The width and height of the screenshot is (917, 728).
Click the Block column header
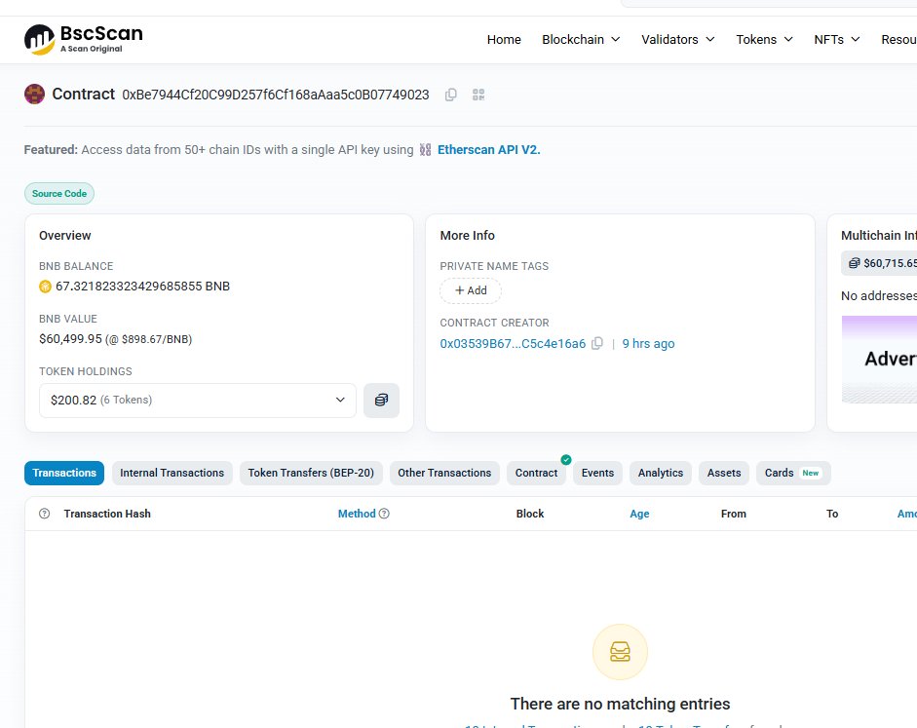click(x=530, y=514)
